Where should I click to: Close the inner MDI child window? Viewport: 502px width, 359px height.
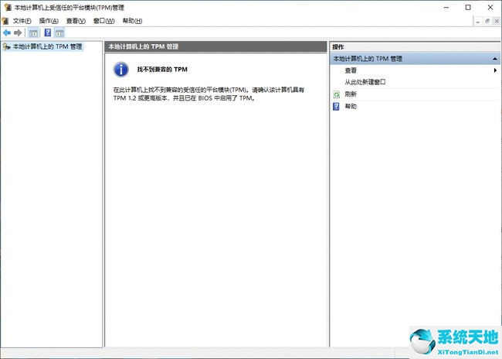pos(497,21)
